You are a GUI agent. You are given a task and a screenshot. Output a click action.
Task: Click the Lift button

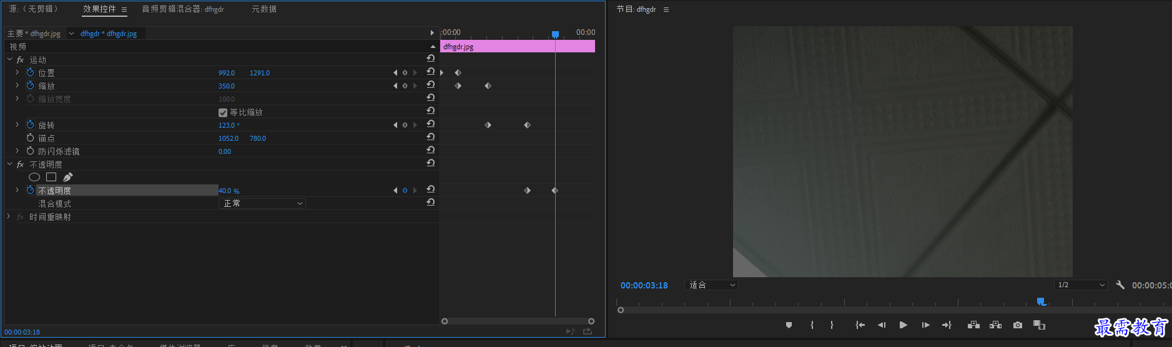pos(973,325)
